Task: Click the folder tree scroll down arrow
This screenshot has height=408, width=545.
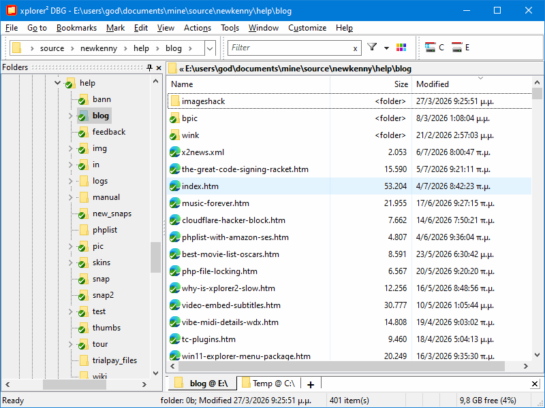Action: [156, 373]
